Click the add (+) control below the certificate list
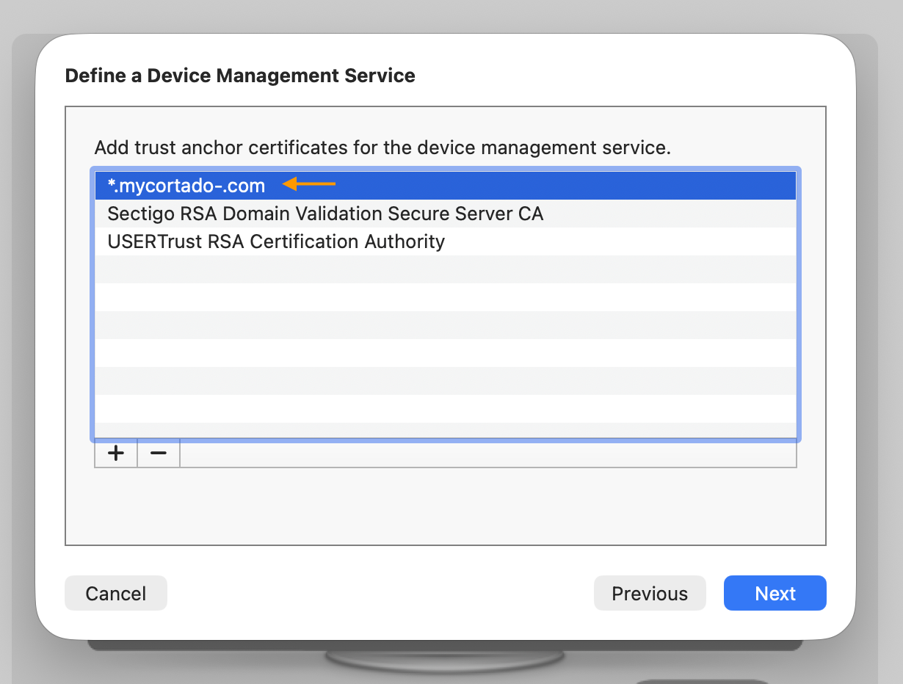Viewport: 903px width, 684px height. (115, 453)
